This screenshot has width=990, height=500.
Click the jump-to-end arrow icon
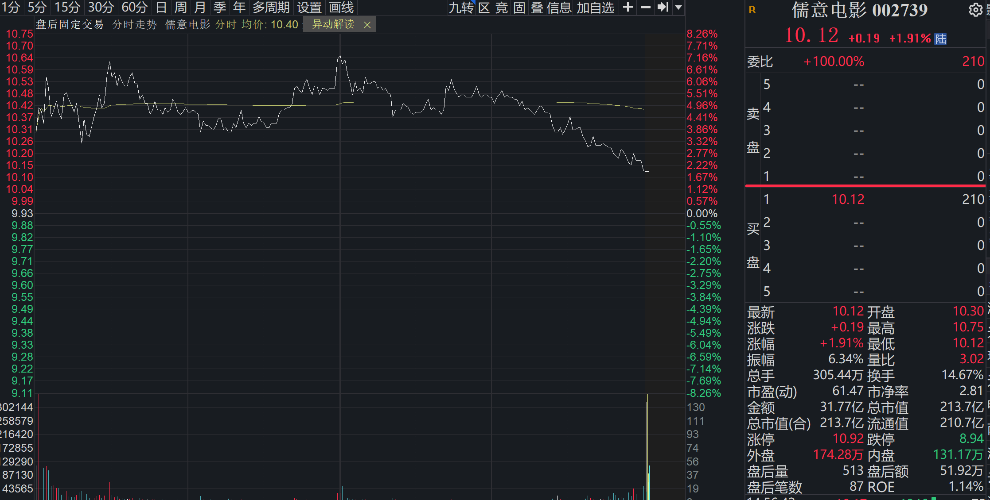tap(663, 7)
